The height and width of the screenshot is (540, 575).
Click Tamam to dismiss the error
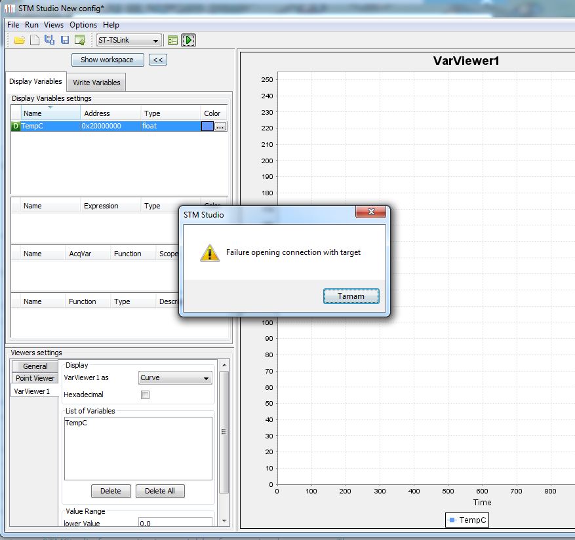click(351, 296)
